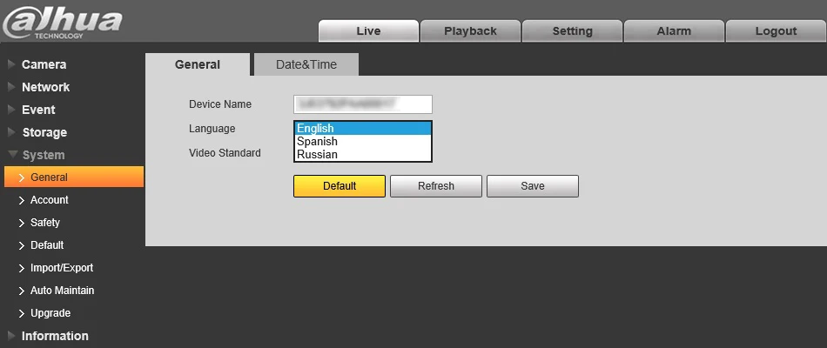827x348 pixels.
Task: Go to the Alarm tab
Action: coord(674,31)
